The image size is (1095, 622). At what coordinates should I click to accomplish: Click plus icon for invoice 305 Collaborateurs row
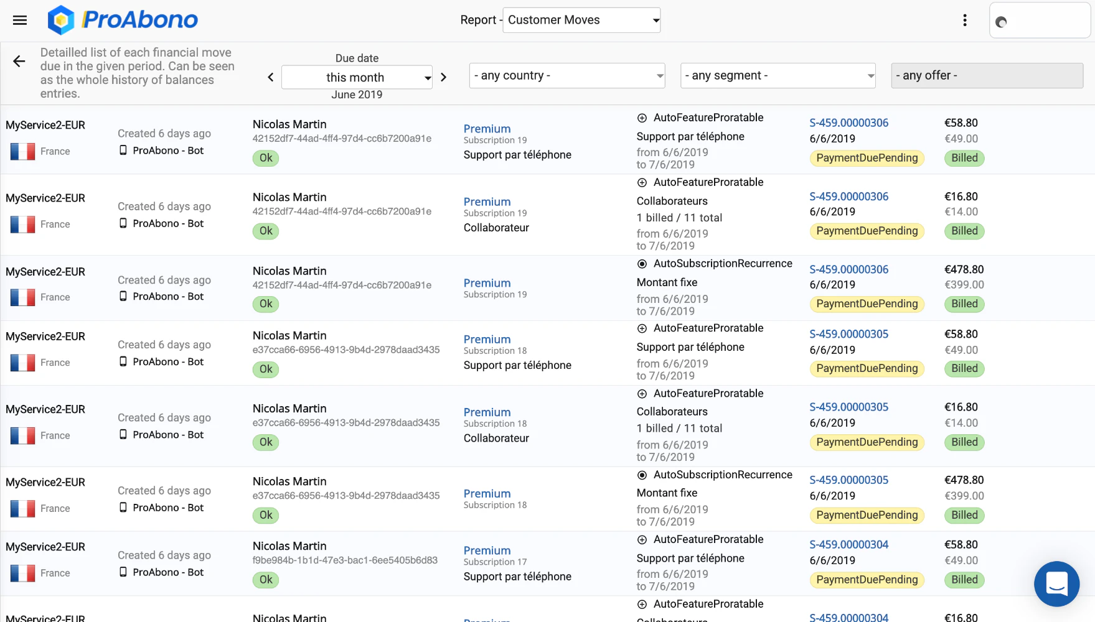coord(642,394)
